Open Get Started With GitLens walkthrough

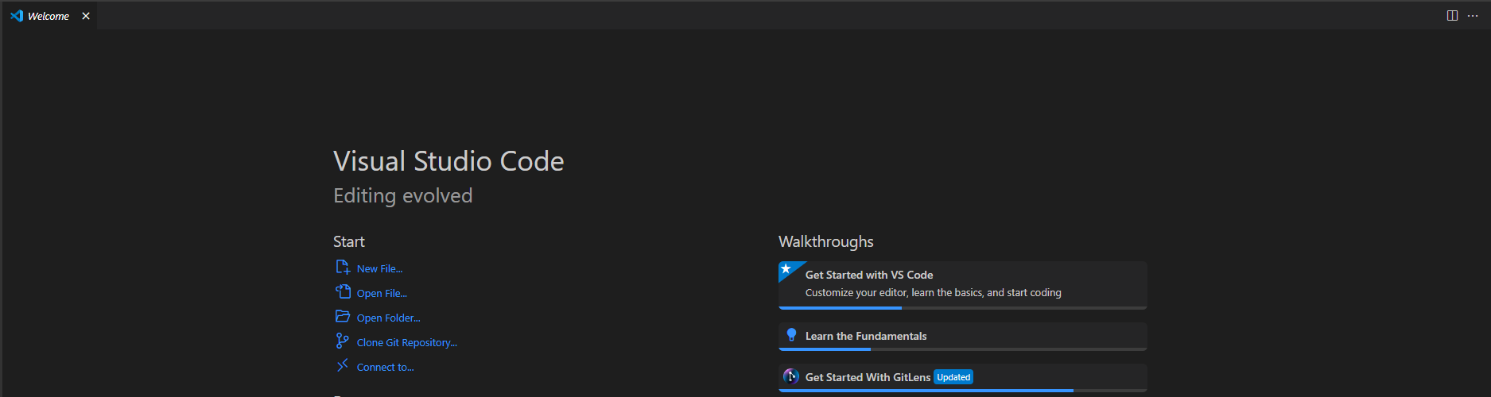pos(962,378)
